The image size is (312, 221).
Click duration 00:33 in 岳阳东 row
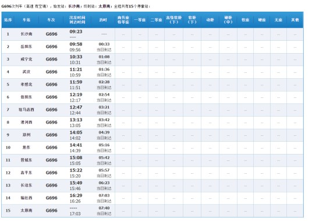104,44
